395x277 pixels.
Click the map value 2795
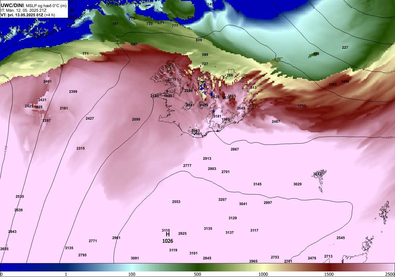[x=82, y=255]
